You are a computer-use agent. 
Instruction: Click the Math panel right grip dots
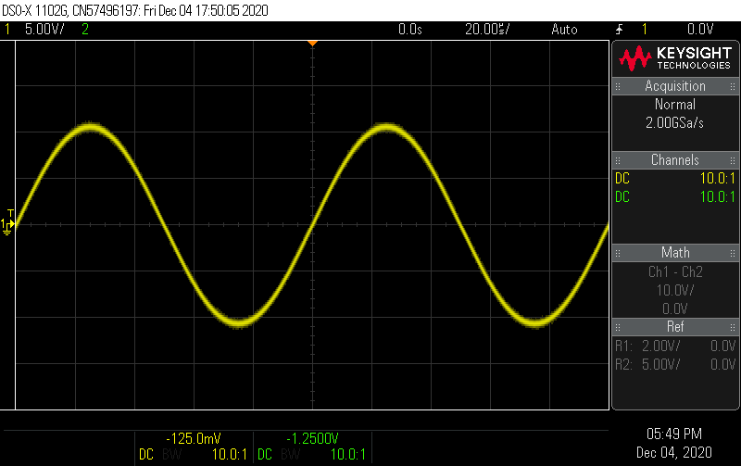[733, 253]
